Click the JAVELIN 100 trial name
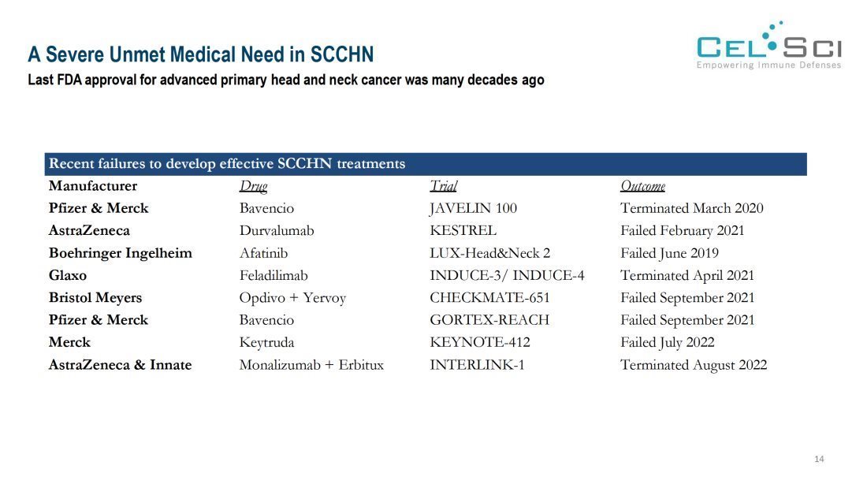 click(x=473, y=209)
